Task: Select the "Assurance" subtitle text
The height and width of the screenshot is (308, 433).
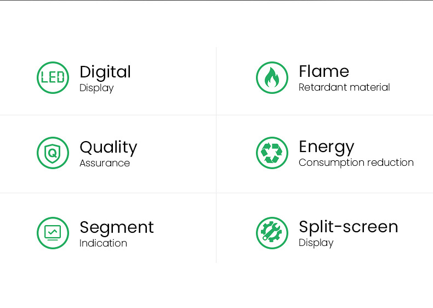Action: 105,163
